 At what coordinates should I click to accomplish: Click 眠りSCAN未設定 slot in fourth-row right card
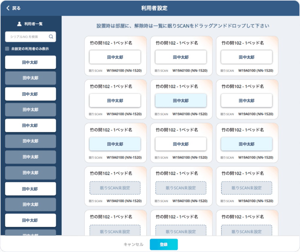pyautogui.click(x=247, y=188)
